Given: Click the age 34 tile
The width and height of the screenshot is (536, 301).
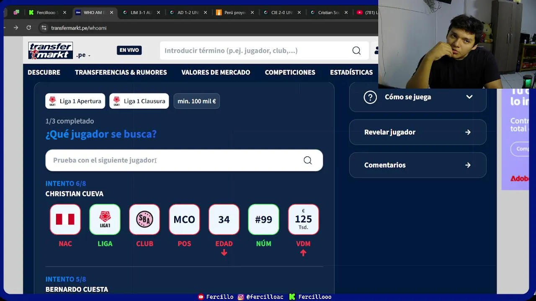Looking at the screenshot, I should (224, 219).
